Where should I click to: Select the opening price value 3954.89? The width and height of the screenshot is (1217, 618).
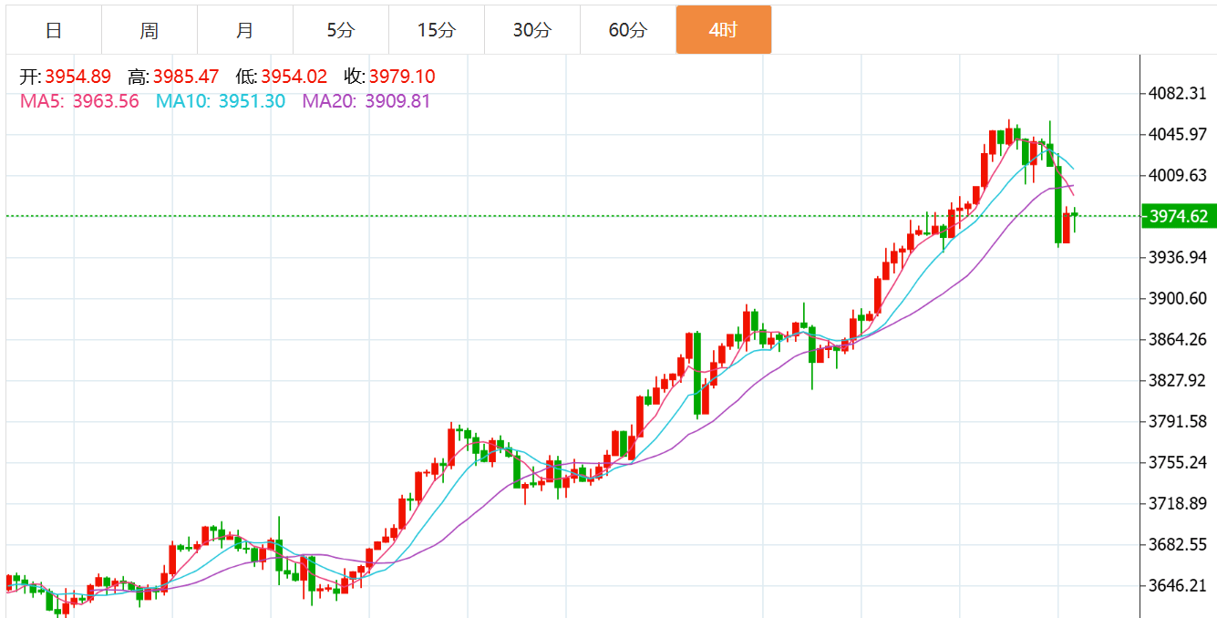click(77, 77)
